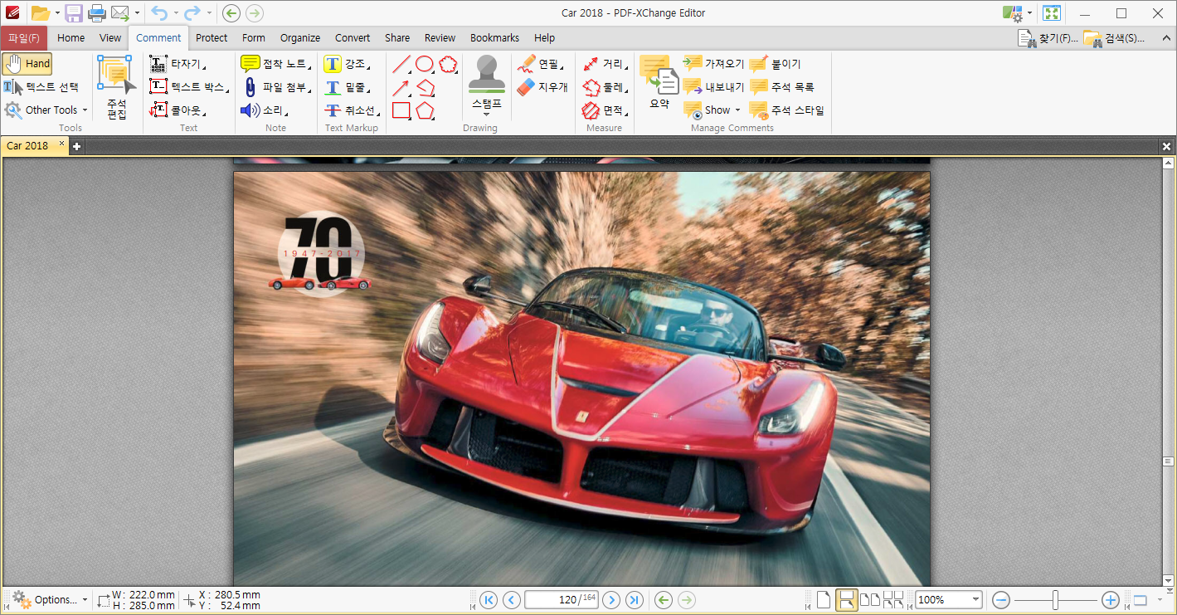
Task: Activate the 밑줄 (Underline) text tool
Action: (x=348, y=86)
